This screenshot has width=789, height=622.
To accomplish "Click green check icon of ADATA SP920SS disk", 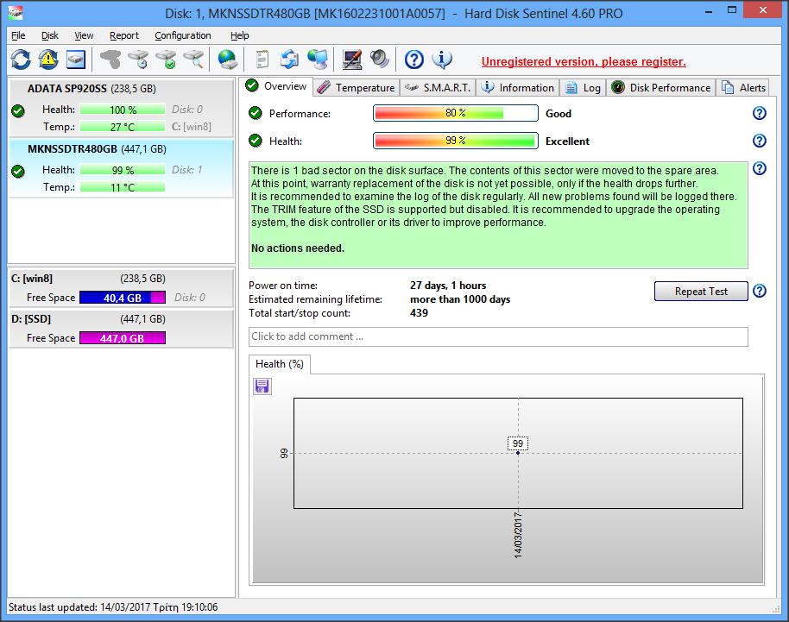I will [18, 110].
